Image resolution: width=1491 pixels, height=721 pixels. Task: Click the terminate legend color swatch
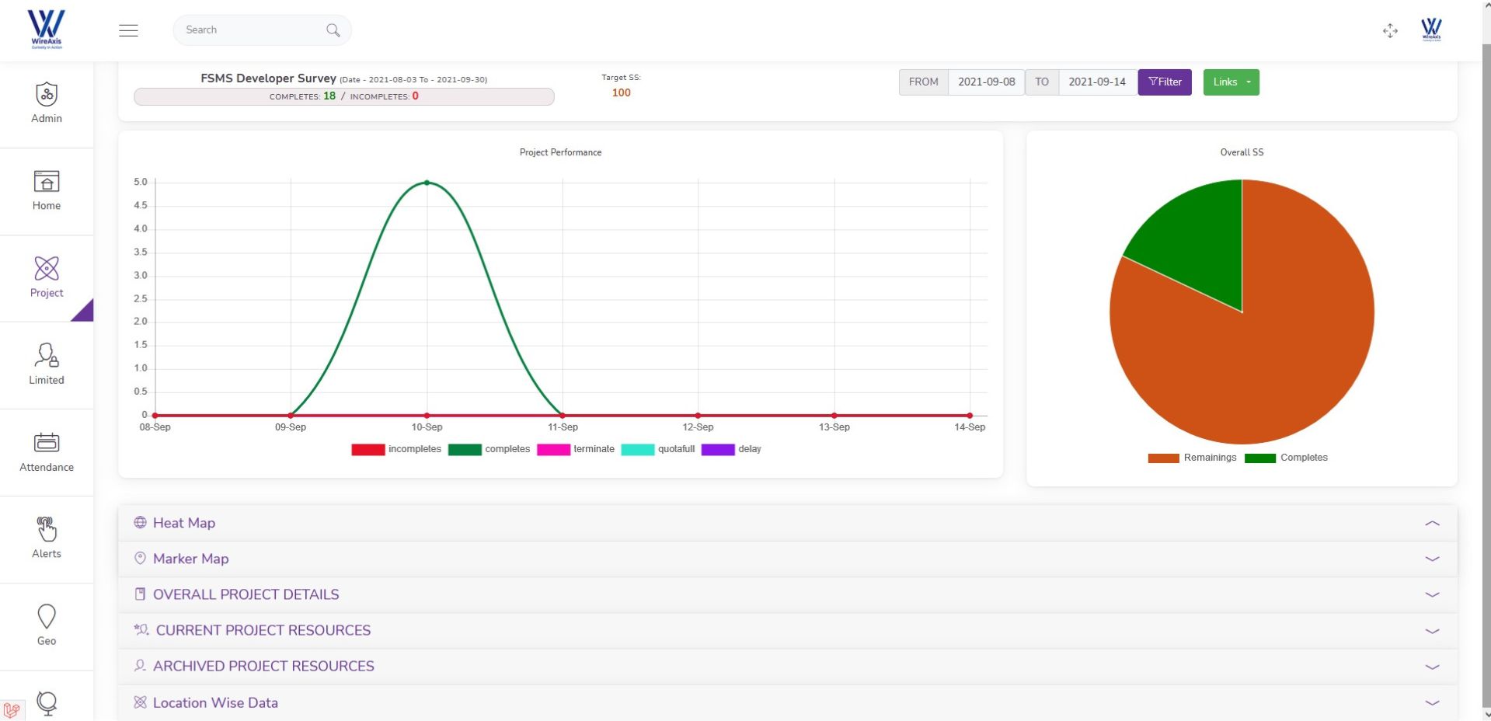pyautogui.click(x=553, y=449)
